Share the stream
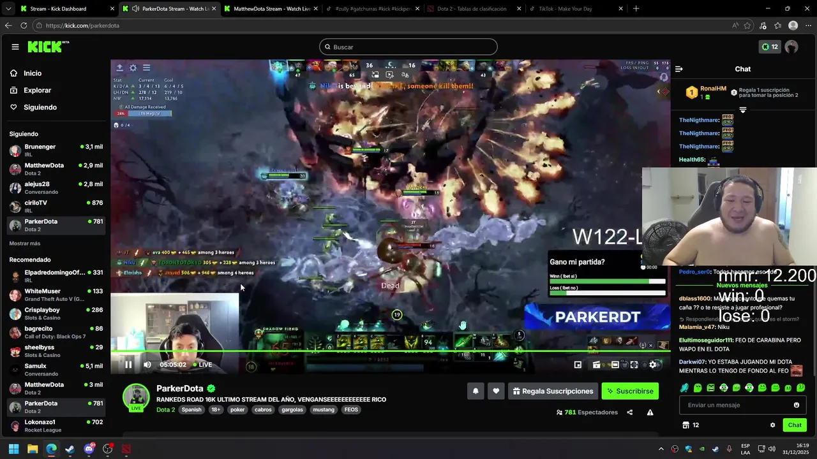Screen dimensions: 817x459 point(630,412)
